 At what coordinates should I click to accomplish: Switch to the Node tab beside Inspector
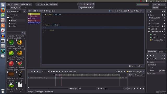(161, 52)
